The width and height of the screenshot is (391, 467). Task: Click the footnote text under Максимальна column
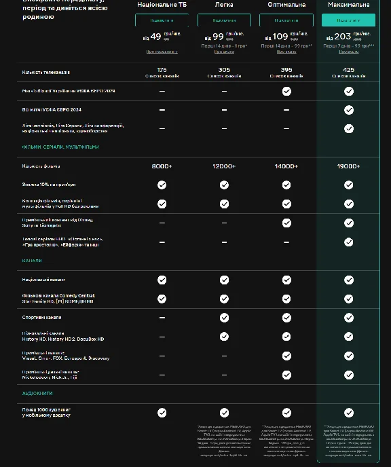coord(348,441)
